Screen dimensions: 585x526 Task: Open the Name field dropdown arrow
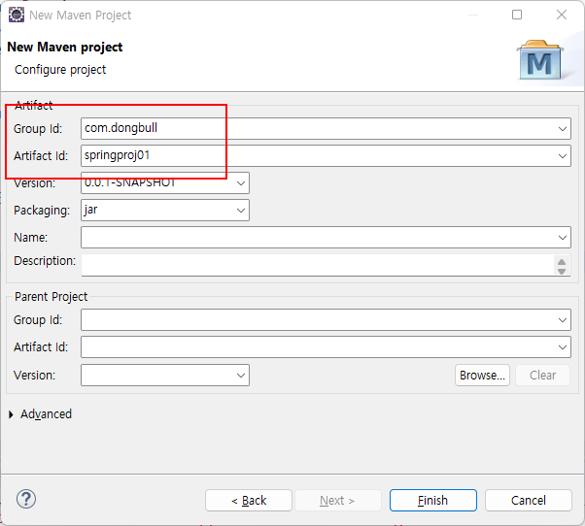tap(563, 238)
